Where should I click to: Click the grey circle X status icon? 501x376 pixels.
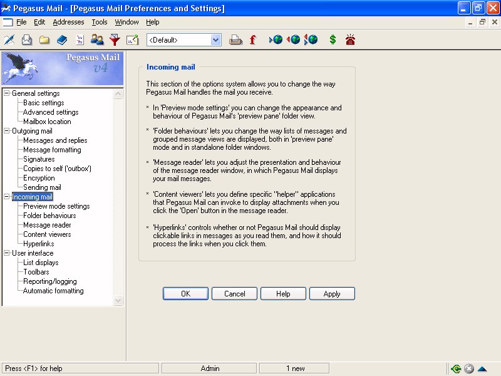tap(468, 368)
